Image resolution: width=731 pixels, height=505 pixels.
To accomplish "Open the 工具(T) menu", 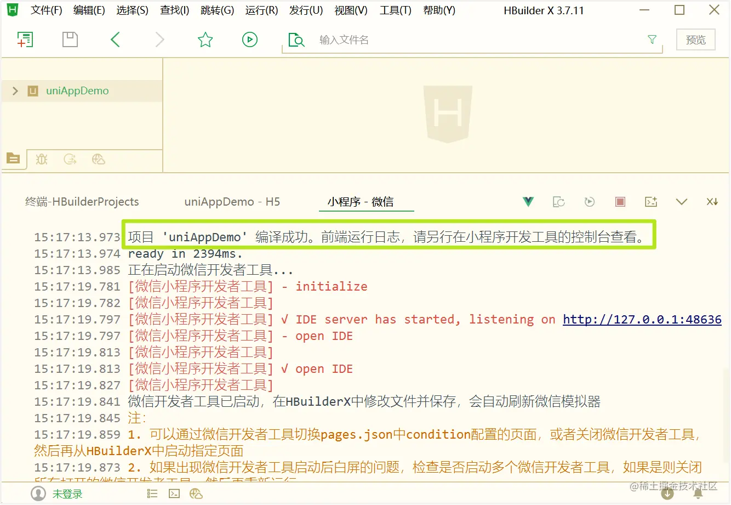I will 396,10.
